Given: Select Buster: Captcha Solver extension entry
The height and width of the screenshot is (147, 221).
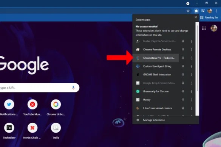Looking at the screenshot, I should [156, 41].
